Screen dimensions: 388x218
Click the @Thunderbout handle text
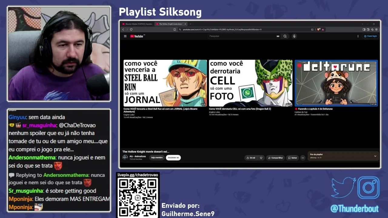click(355, 209)
